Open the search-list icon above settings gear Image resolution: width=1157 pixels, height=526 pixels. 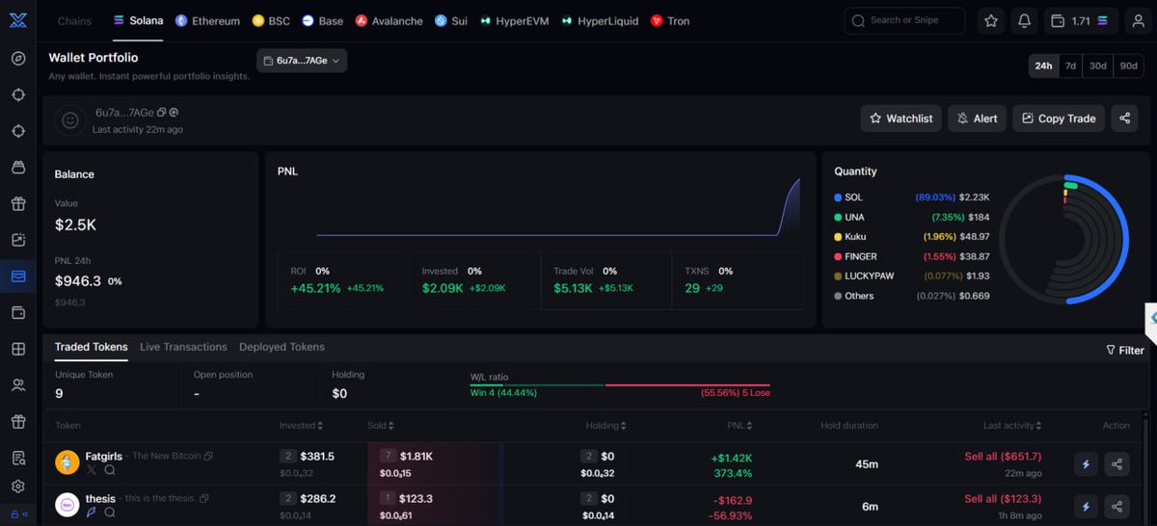pyautogui.click(x=18, y=458)
